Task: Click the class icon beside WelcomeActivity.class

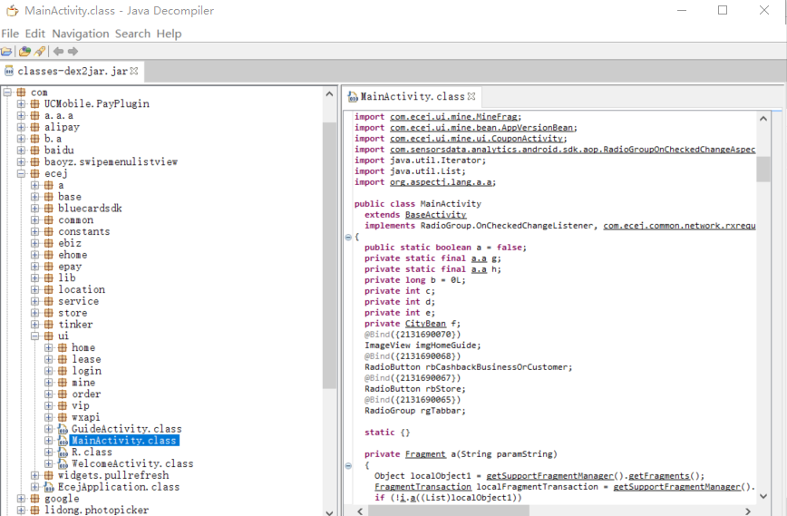Action: (63, 463)
